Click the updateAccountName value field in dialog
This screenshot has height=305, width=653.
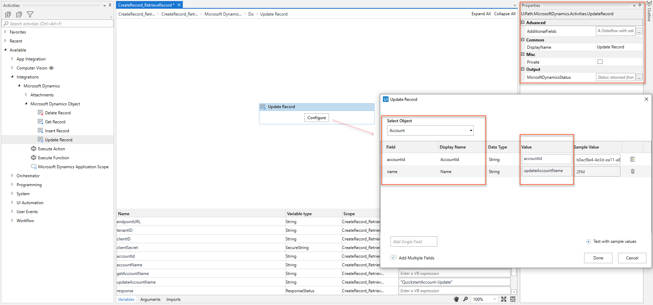coord(547,171)
